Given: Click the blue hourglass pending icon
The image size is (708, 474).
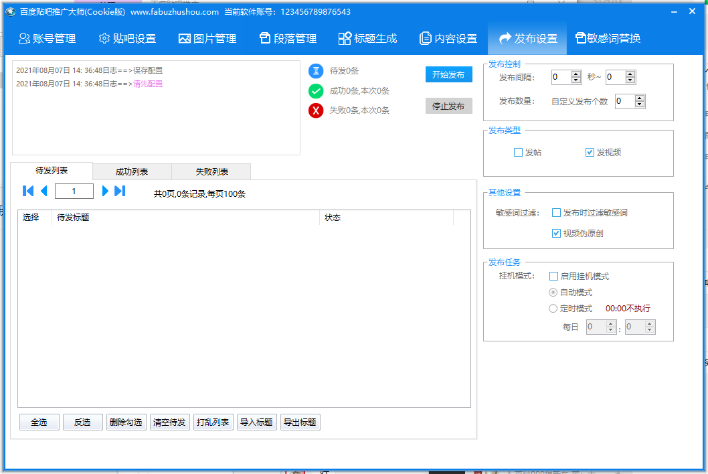Looking at the screenshot, I should tap(316, 71).
